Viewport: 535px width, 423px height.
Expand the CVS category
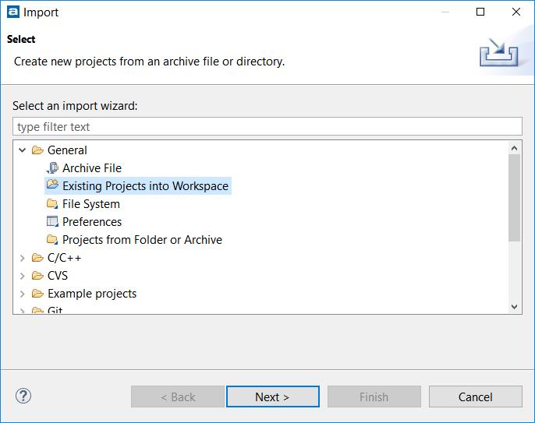click(x=22, y=276)
